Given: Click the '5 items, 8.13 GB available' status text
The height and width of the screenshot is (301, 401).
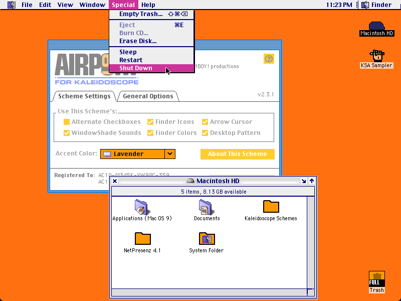Looking at the screenshot, I should pos(214,192).
